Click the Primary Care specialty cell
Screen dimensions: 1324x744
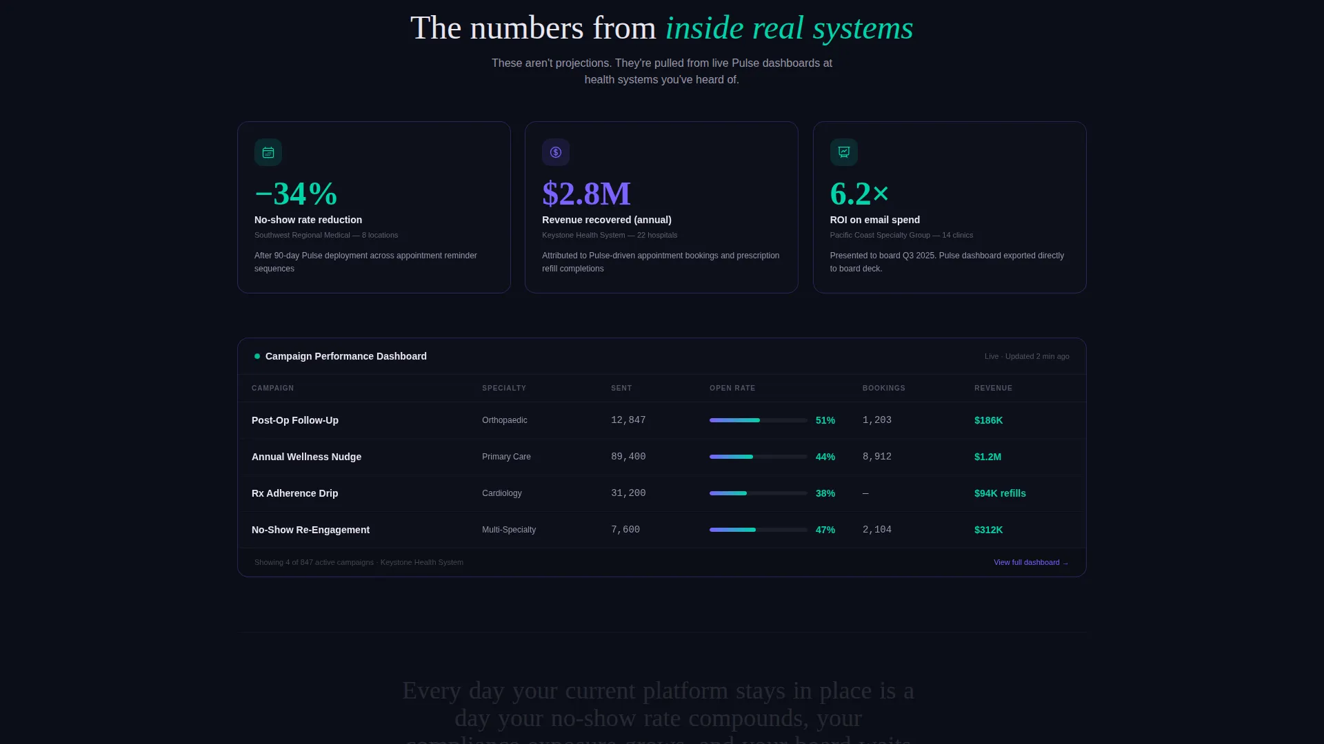click(x=506, y=457)
